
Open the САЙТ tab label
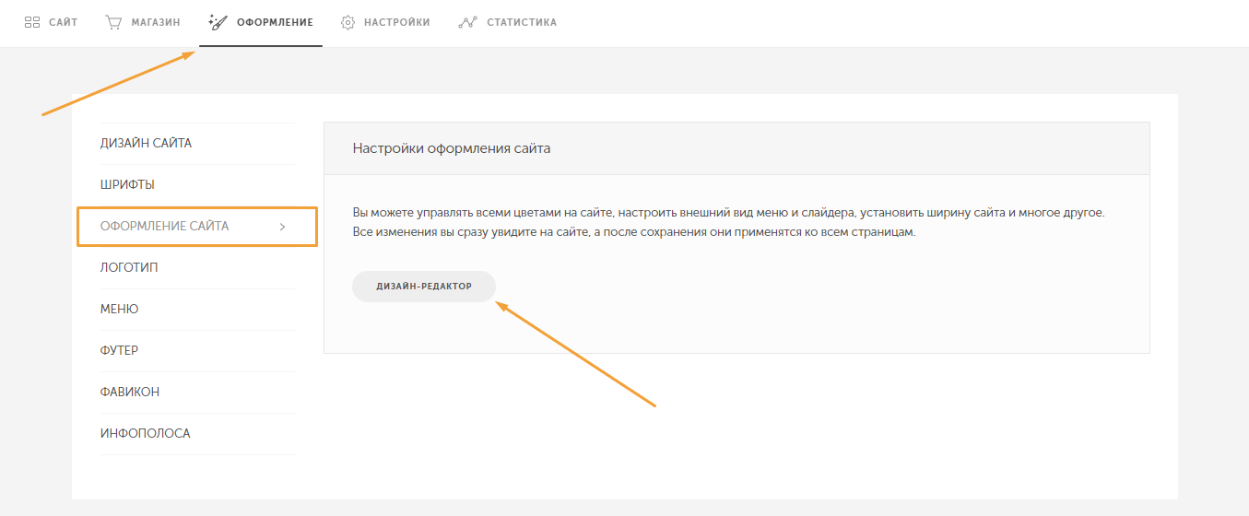coord(63,22)
